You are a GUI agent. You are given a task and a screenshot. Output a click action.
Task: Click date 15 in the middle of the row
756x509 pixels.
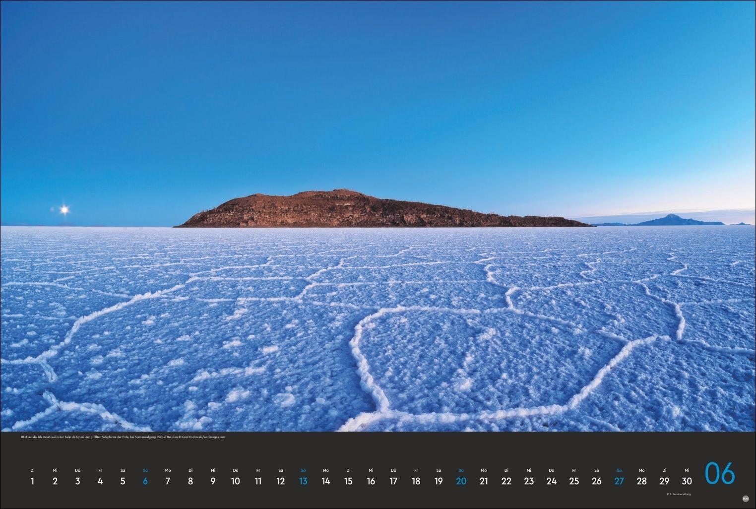point(348,481)
